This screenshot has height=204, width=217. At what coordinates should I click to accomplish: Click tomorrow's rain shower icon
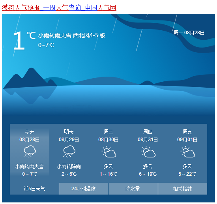(x=69, y=151)
